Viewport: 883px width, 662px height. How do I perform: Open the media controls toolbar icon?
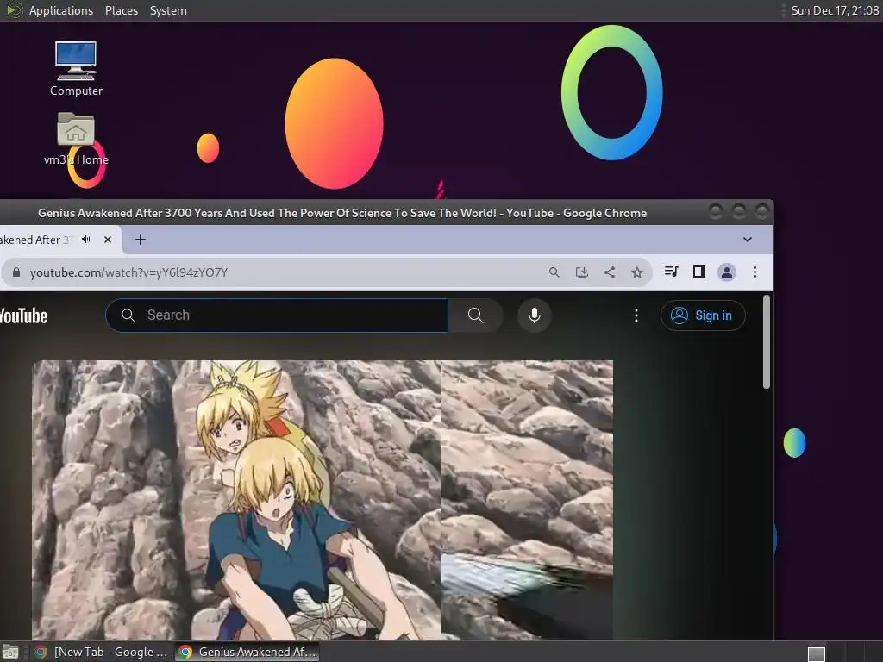pyautogui.click(x=671, y=272)
